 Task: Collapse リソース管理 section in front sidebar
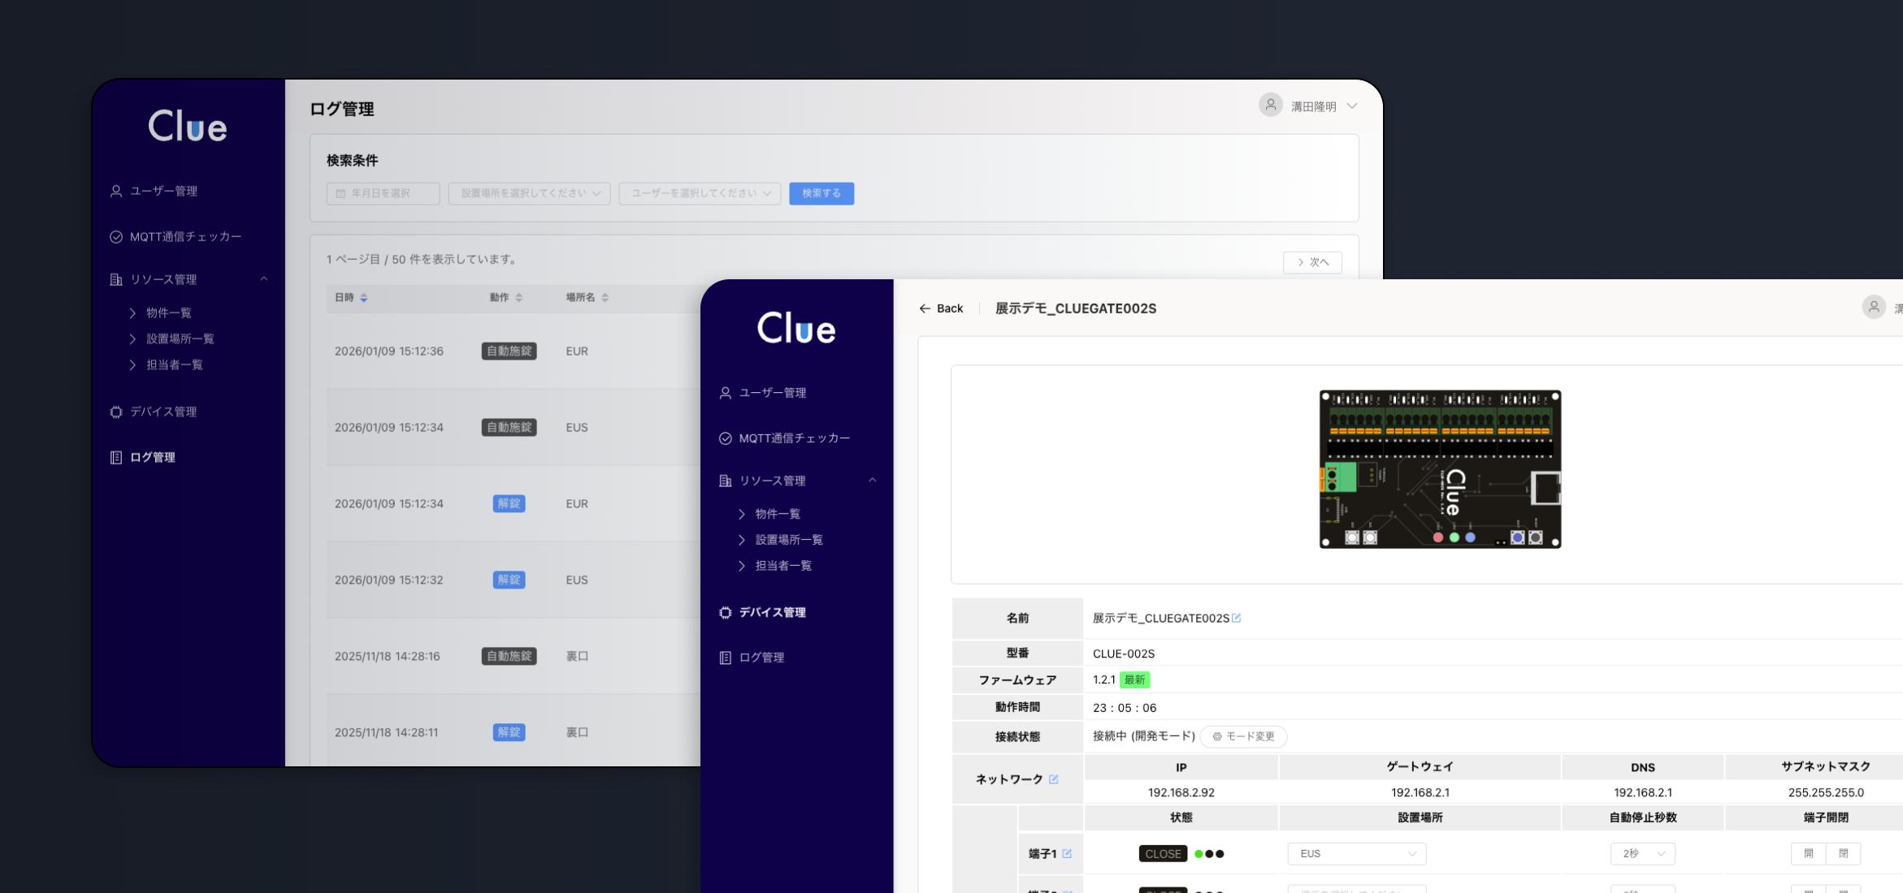point(872,481)
